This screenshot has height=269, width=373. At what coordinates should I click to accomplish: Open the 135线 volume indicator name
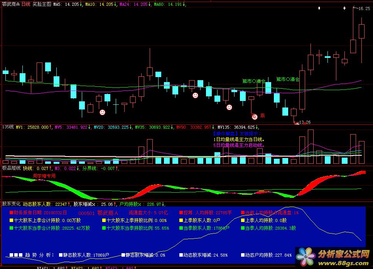pos(8,127)
